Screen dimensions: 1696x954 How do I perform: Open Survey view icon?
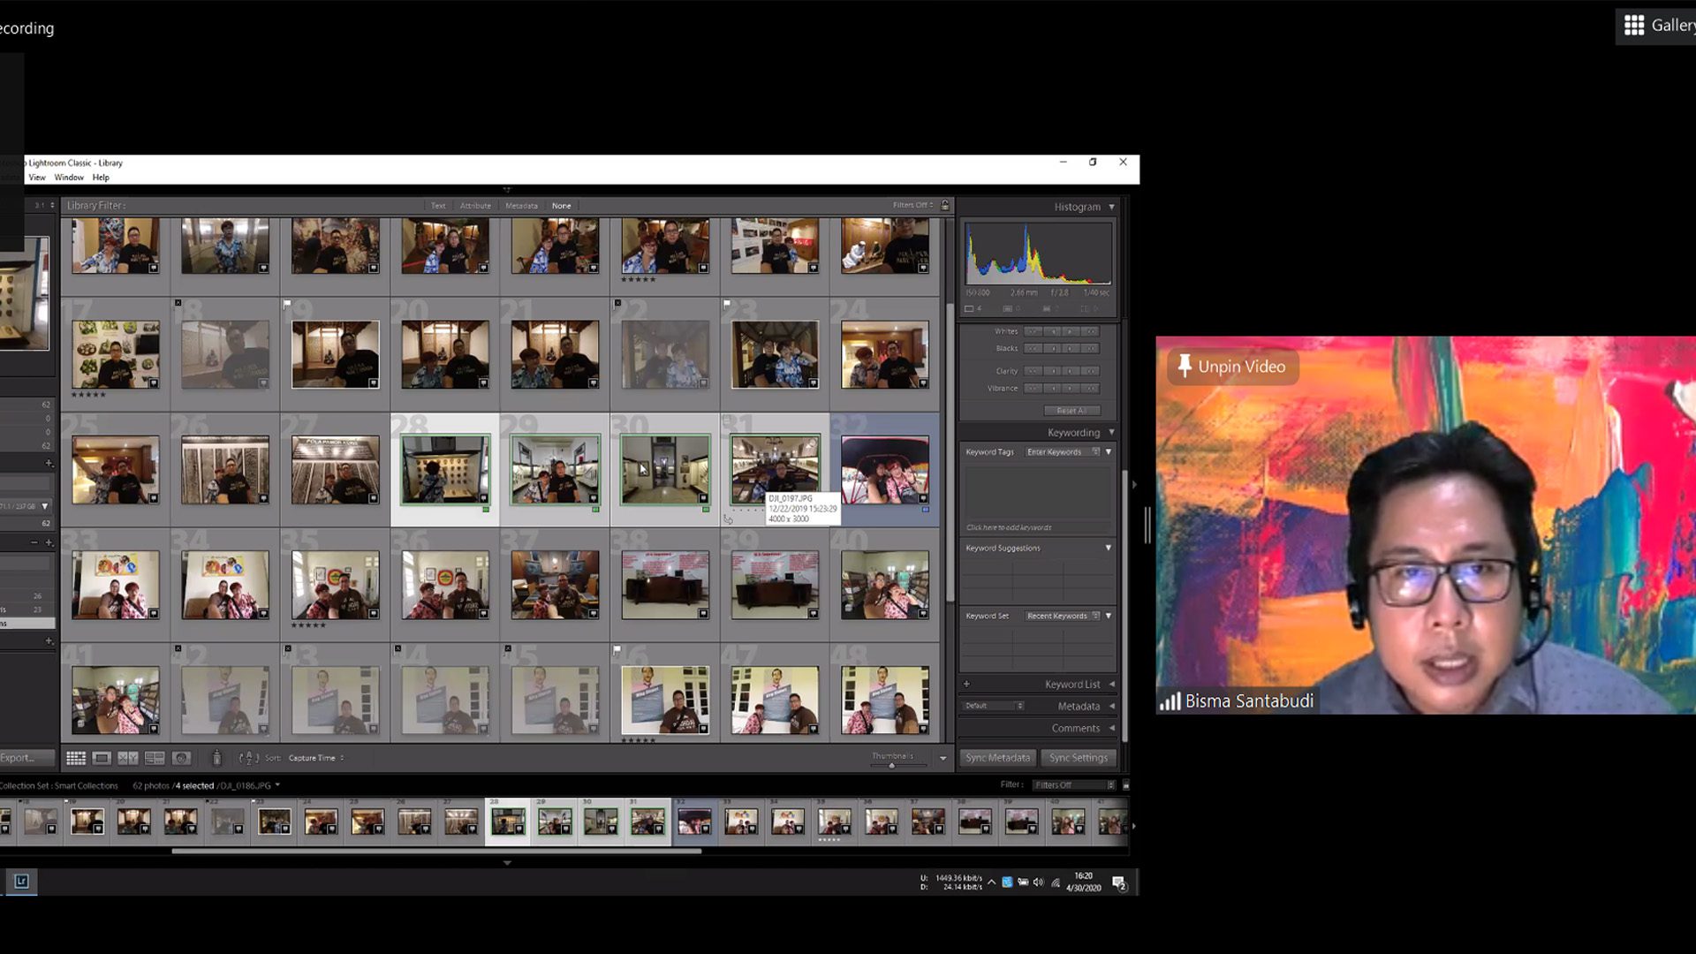[155, 758]
